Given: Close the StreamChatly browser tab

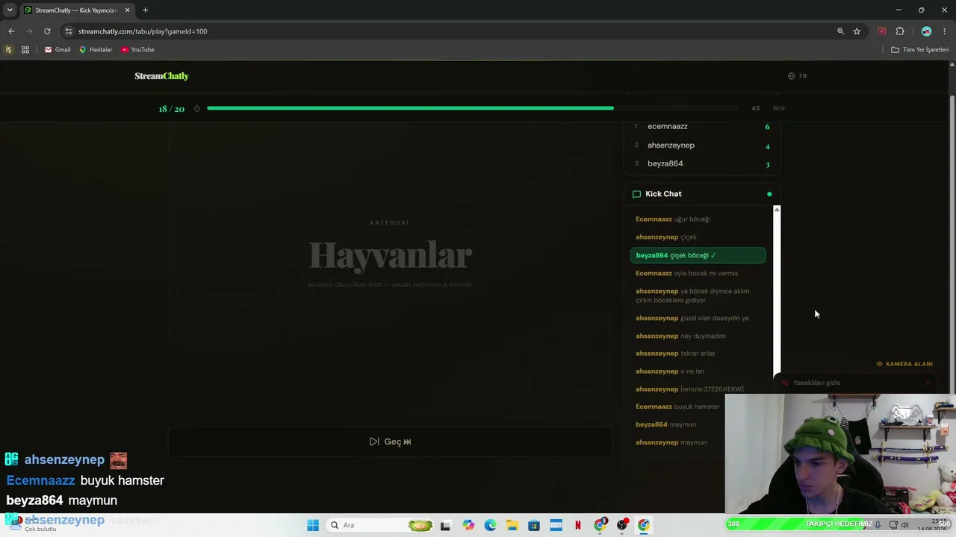Looking at the screenshot, I should coord(127,10).
